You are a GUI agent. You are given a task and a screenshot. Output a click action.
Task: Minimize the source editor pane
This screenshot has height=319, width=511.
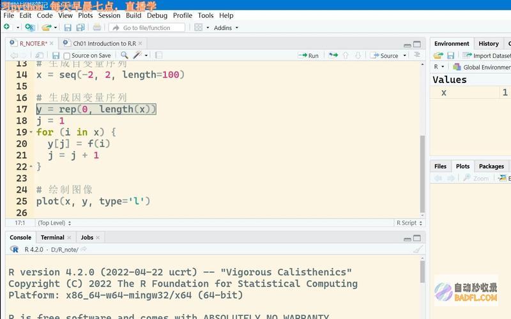point(408,45)
